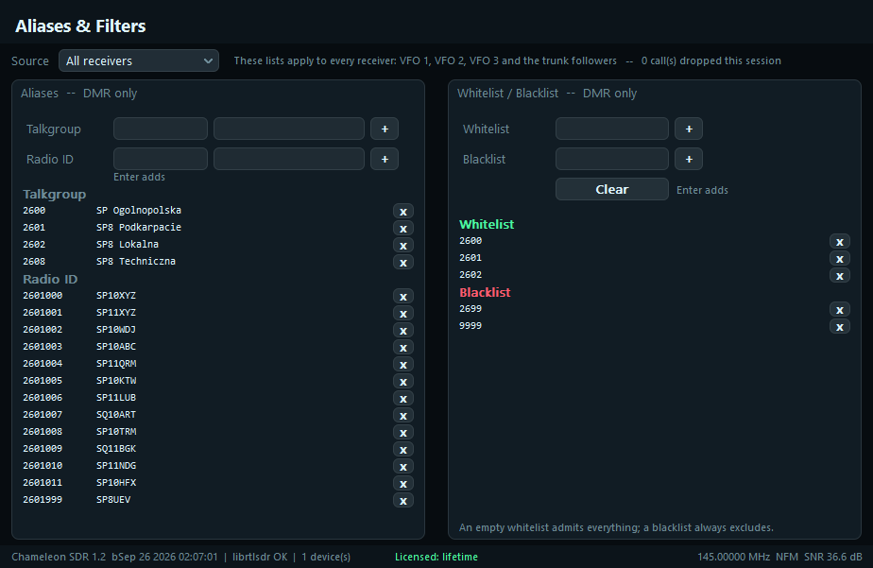
Task: Delete whitelist entry 2601
Action: point(840,258)
